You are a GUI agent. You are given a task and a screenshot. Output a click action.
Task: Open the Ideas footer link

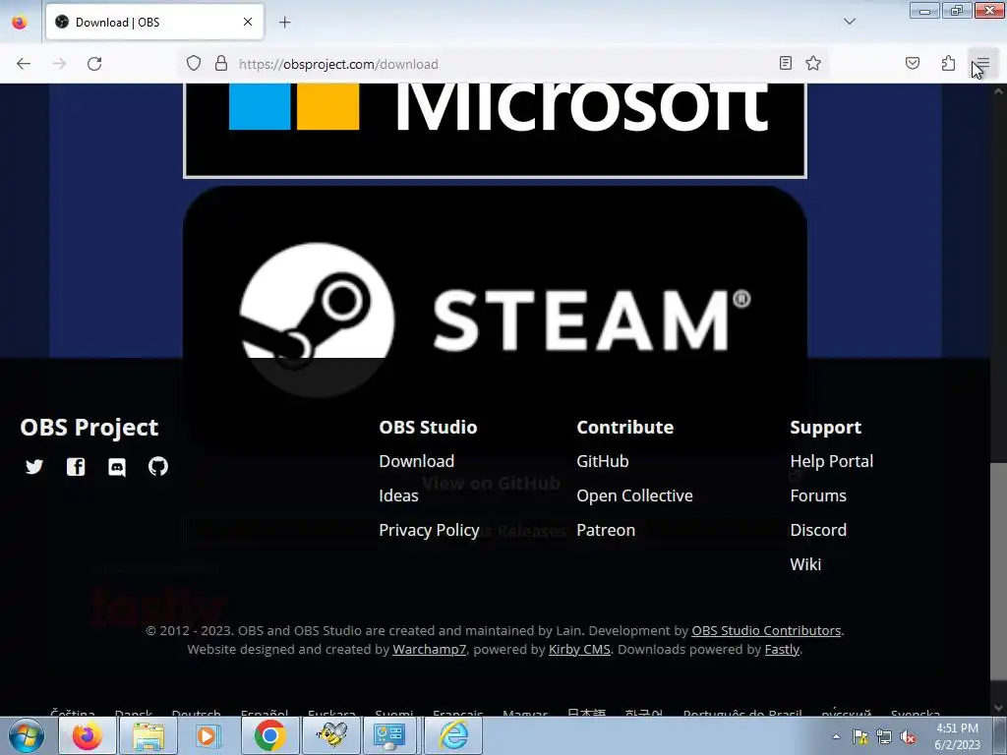tap(398, 495)
